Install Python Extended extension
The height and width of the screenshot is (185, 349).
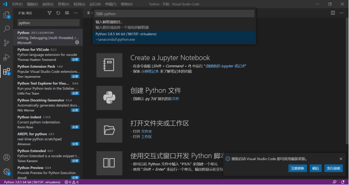pos(75,161)
